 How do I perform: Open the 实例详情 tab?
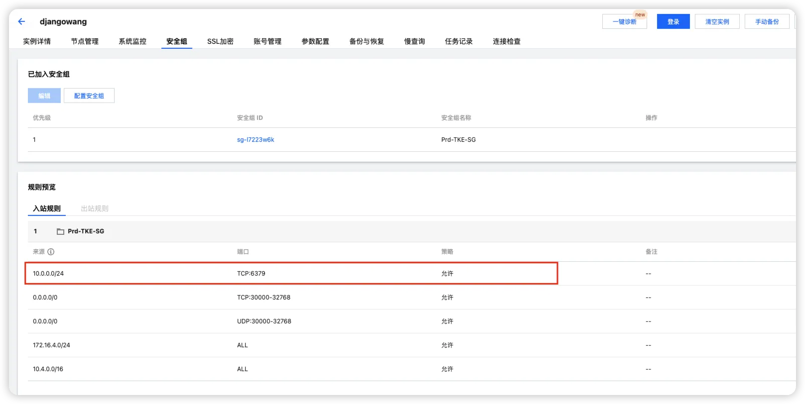tap(37, 41)
